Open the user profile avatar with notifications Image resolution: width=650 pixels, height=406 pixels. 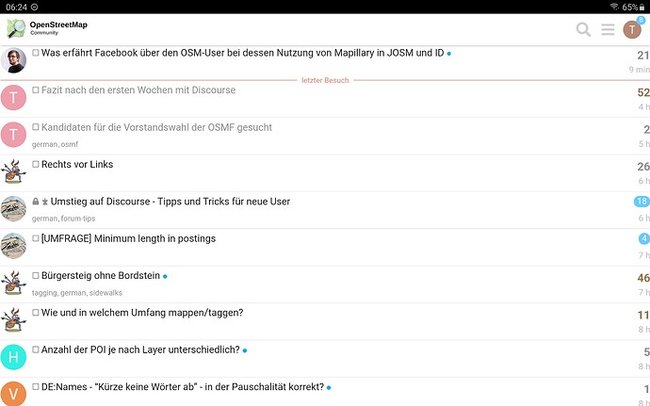tap(633, 28)
